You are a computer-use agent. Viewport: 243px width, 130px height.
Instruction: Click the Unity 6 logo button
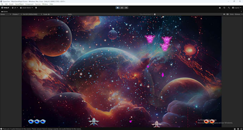5,8
